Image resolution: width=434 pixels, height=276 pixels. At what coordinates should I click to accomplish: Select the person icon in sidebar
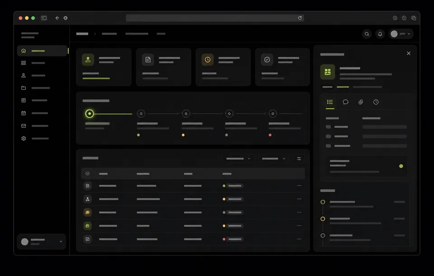(x=24, y=75)
